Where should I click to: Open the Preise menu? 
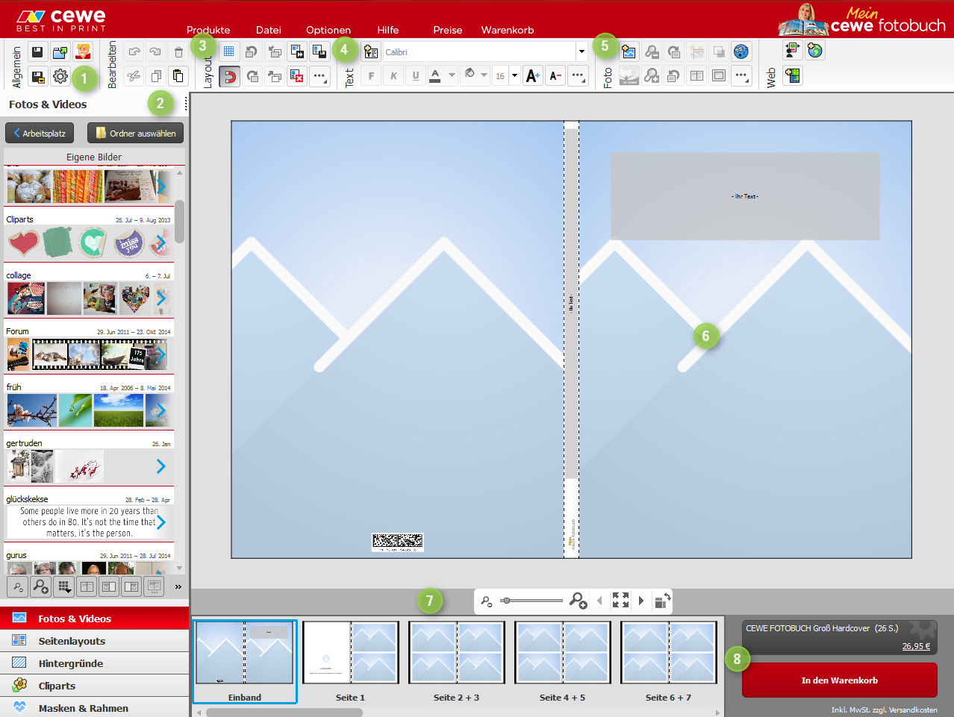(x=448, y=30)
